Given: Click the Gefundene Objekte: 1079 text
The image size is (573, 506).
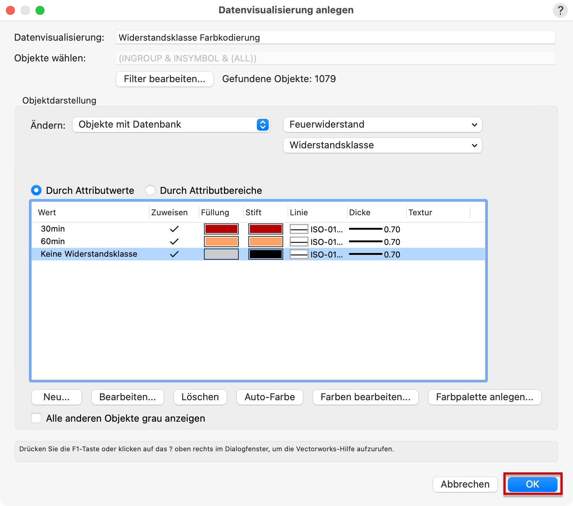Looking at the screenshot, I should coord(279,79).
